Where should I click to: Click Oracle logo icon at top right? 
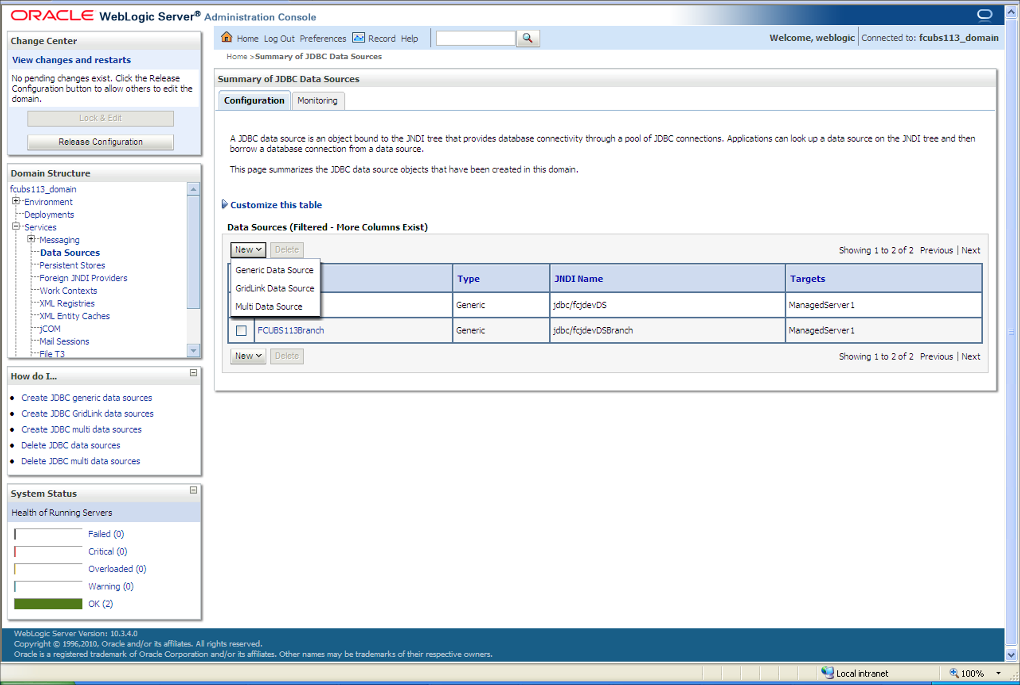tap(984, 15)
